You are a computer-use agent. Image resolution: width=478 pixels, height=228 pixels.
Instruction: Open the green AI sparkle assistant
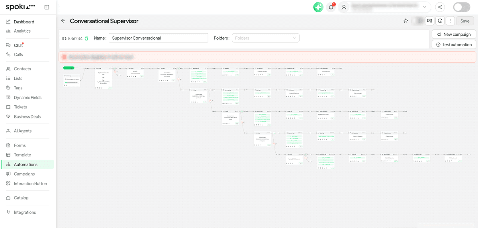coord(318,7)
